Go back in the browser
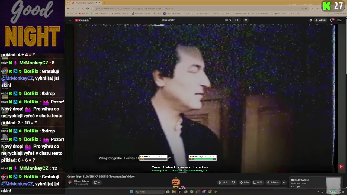347x195 pixels. tap(68, 8)
